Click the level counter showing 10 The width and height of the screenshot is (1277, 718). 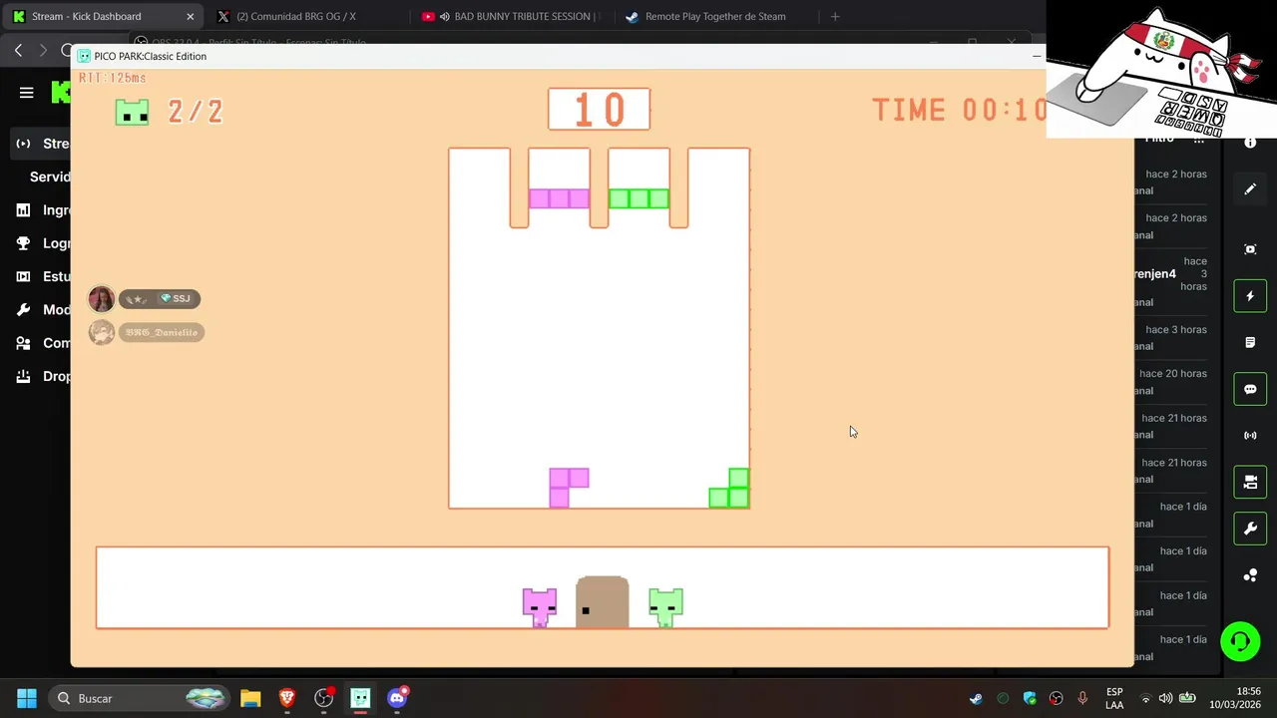pos(599,109)
